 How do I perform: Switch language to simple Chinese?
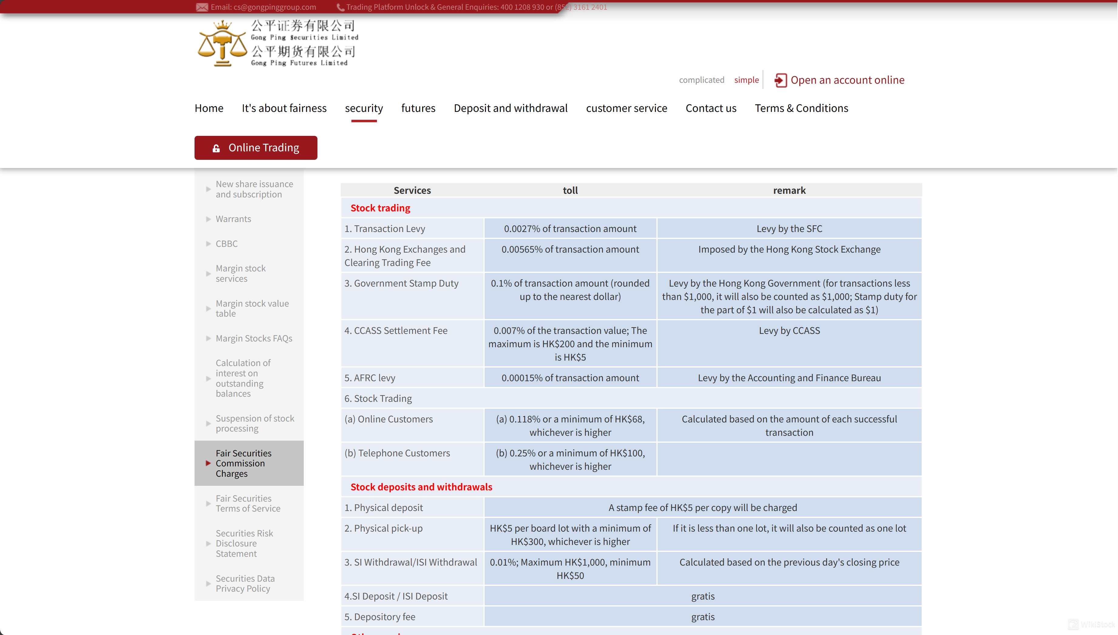click(x=746, y=80)
